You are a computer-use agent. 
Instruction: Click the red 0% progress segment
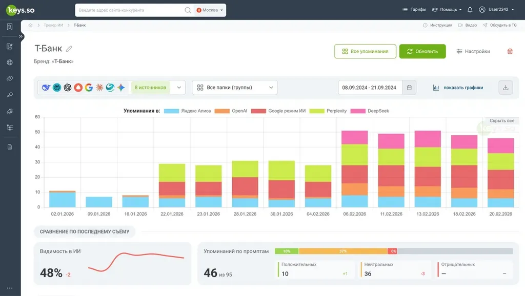coord(392,251)
